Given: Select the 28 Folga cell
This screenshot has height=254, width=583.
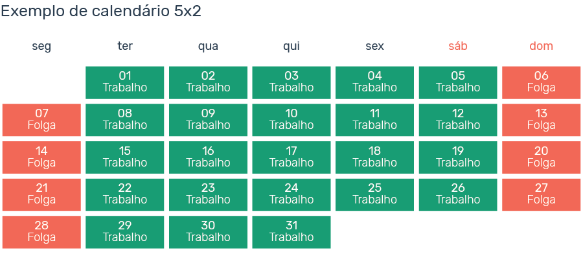Looking at the screenshot, I should pos(41,232).
